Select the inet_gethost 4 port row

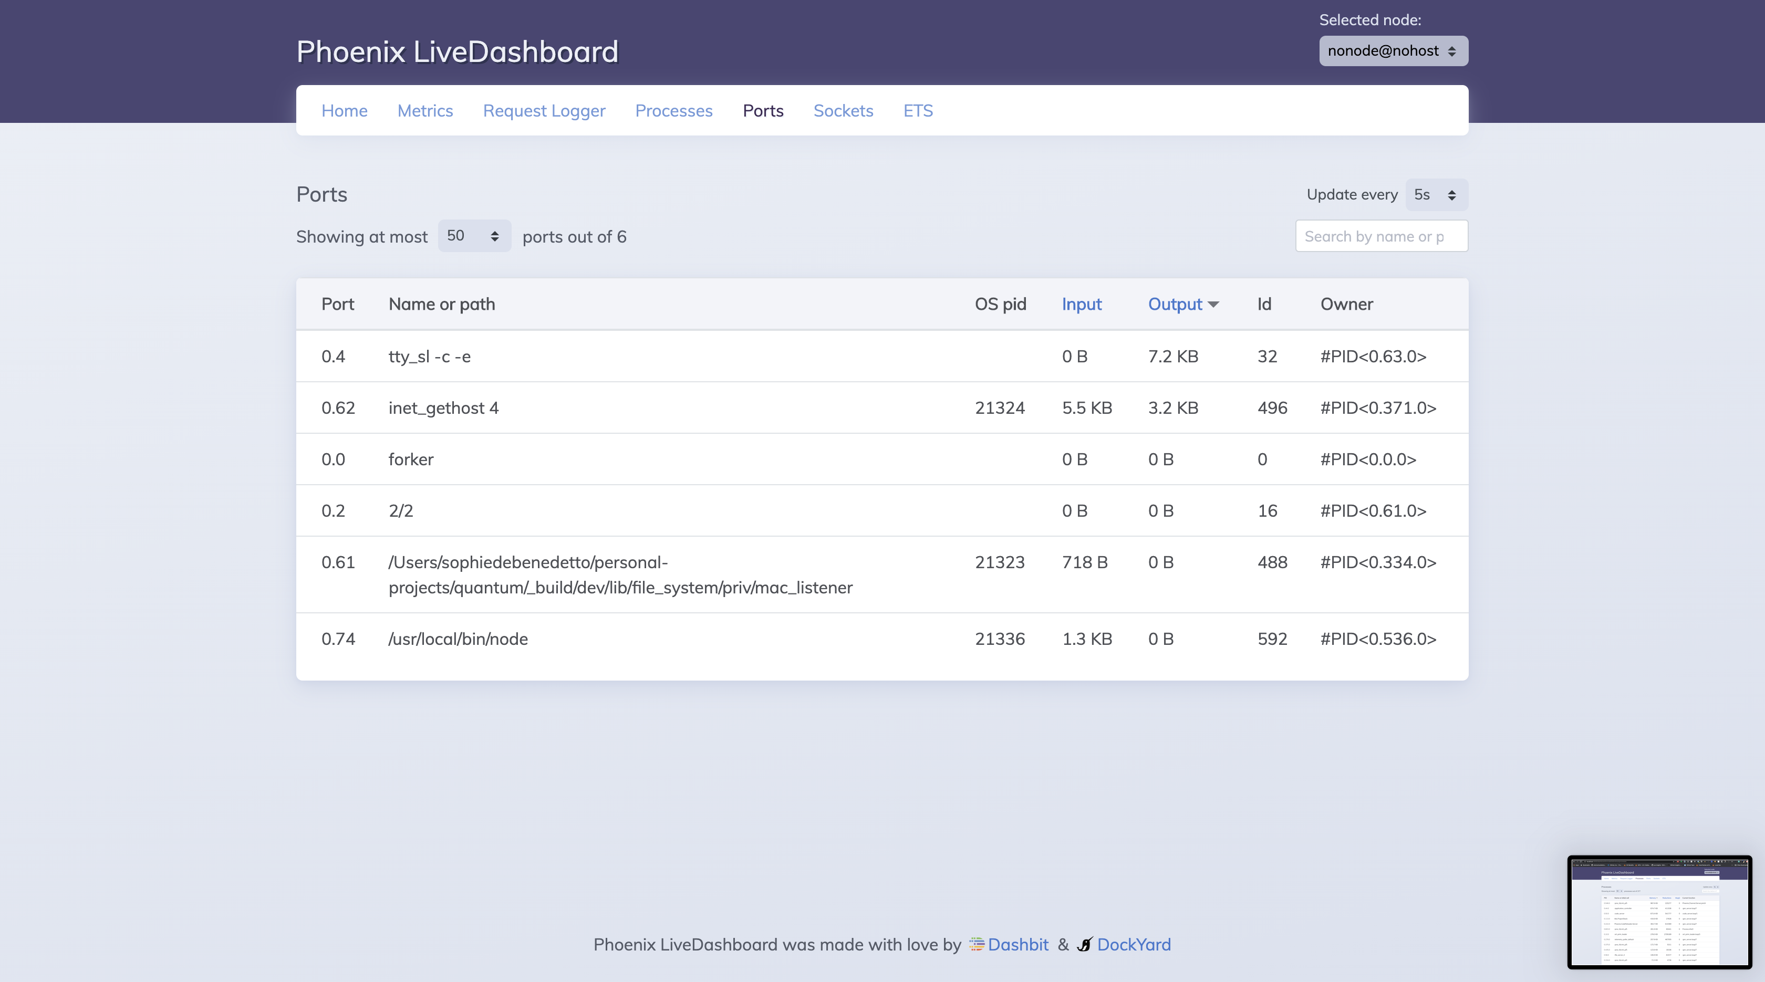[x=881, y=408]
